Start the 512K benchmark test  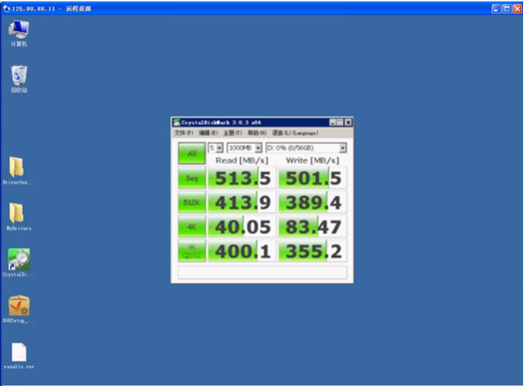tap(191, 202)
